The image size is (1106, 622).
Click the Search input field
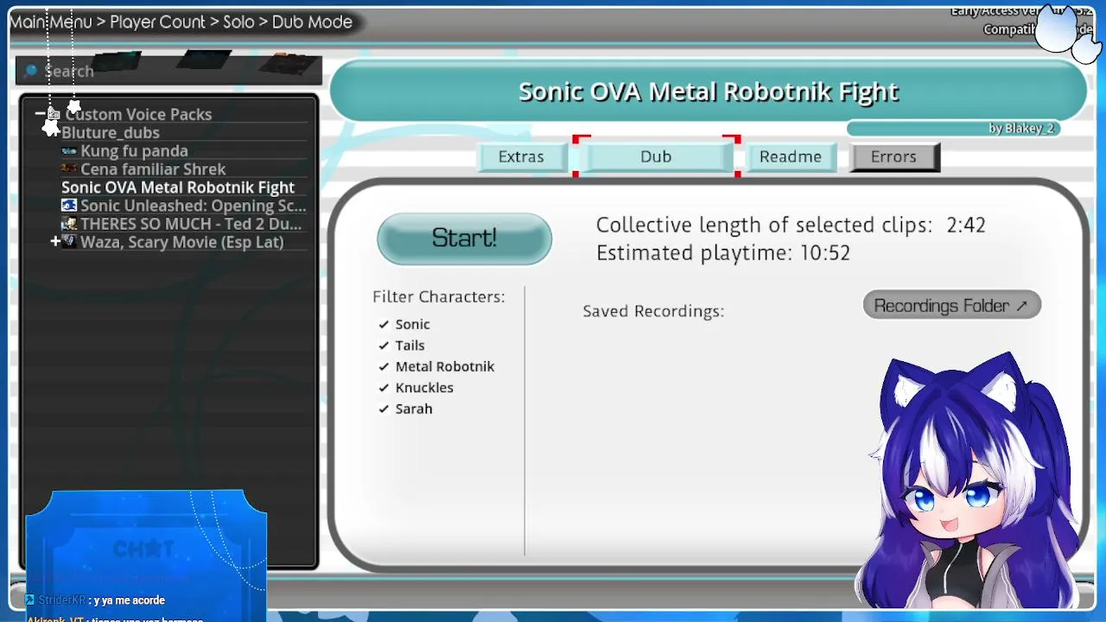tap(169, 71)
